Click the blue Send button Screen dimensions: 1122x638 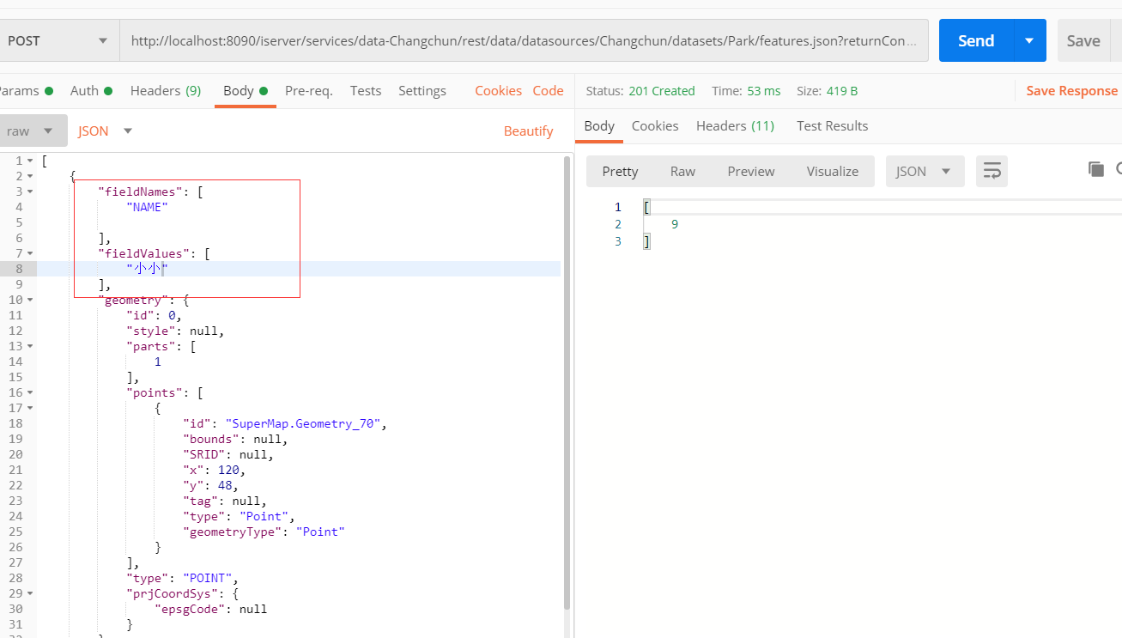tap(976, 40)
